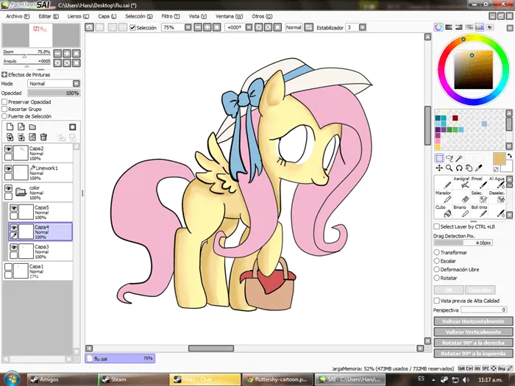Hide the Capa2 layer
Viewport: 515px width, 386px height.
(9, 149)
